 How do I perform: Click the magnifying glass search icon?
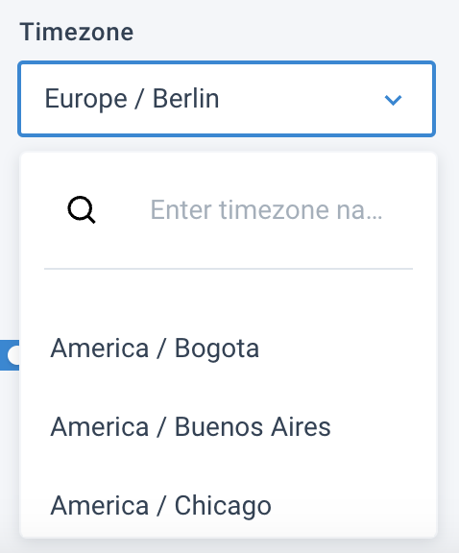pos(82,210)
